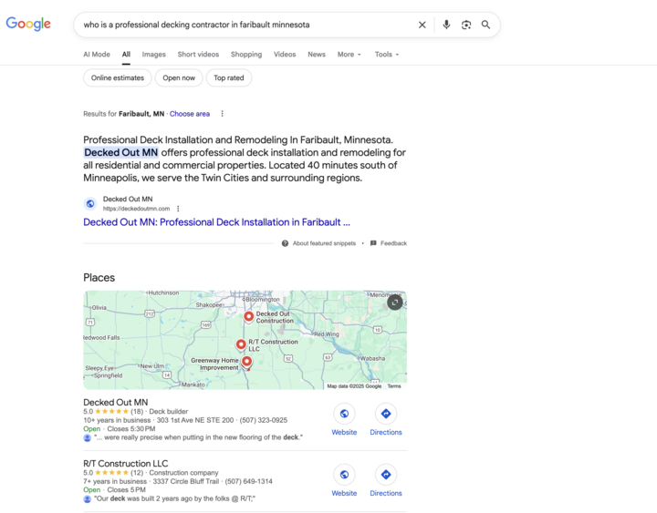Clear the search query with the X icon
Screen dimensions: 657x513
(422, 25)
